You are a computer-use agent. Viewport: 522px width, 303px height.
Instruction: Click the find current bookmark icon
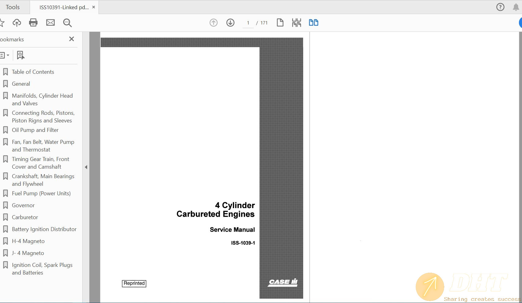(x=21, y=55)
